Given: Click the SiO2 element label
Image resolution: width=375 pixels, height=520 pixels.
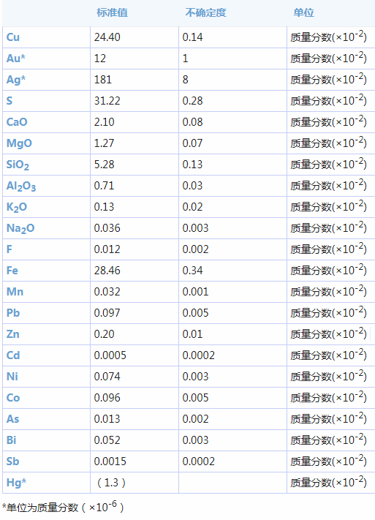Looking at the screenshot, I should click(x=18, y=165).
